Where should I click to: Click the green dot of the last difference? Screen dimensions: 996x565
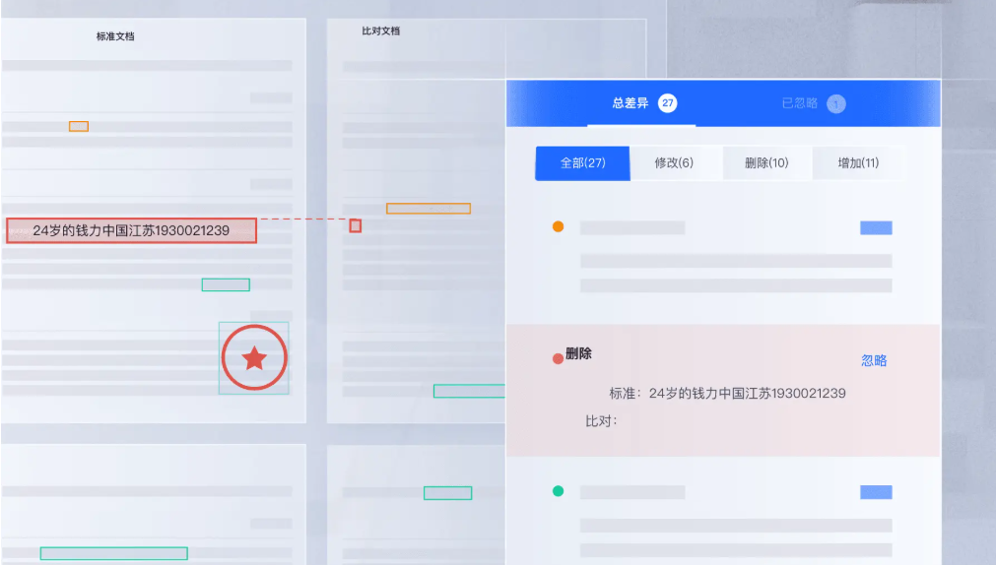(558, 490)
